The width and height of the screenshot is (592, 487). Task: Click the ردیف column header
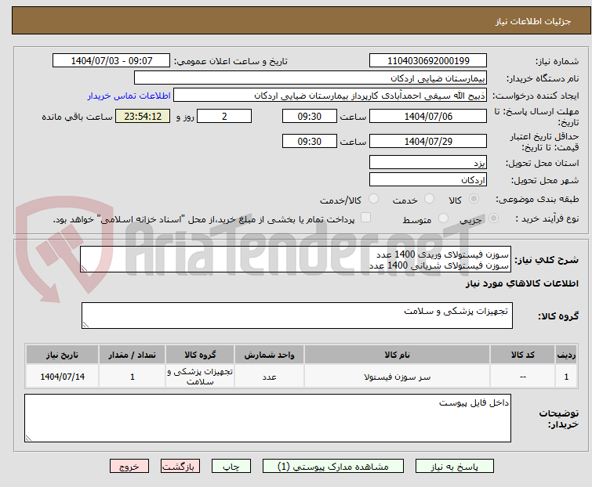[x=566, y=355]
